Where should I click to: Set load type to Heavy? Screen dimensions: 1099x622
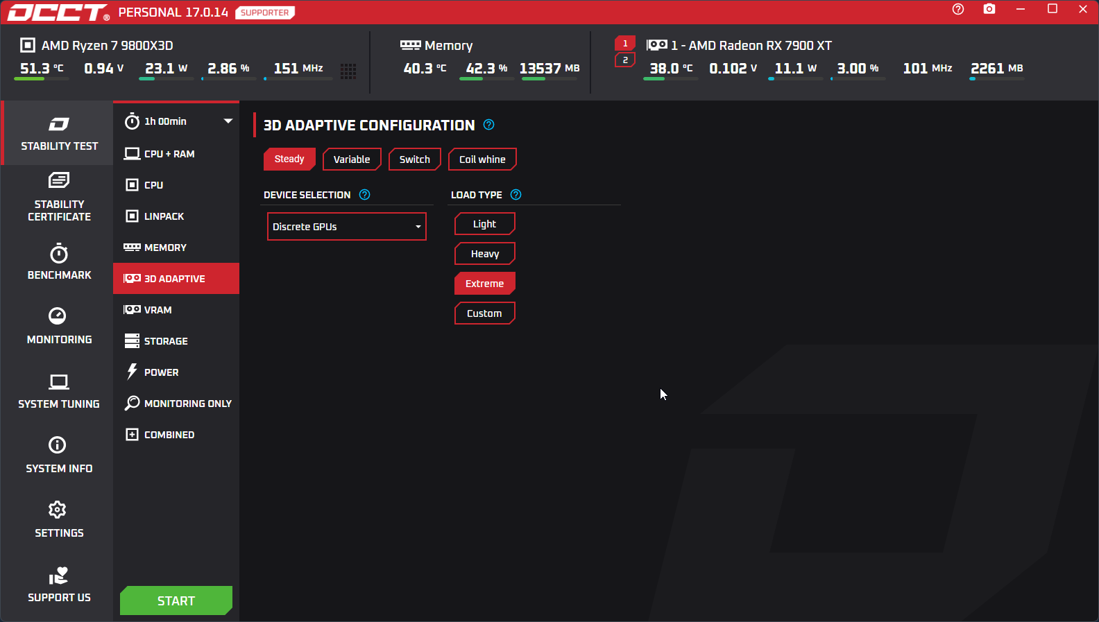click(x=484, y=254)
